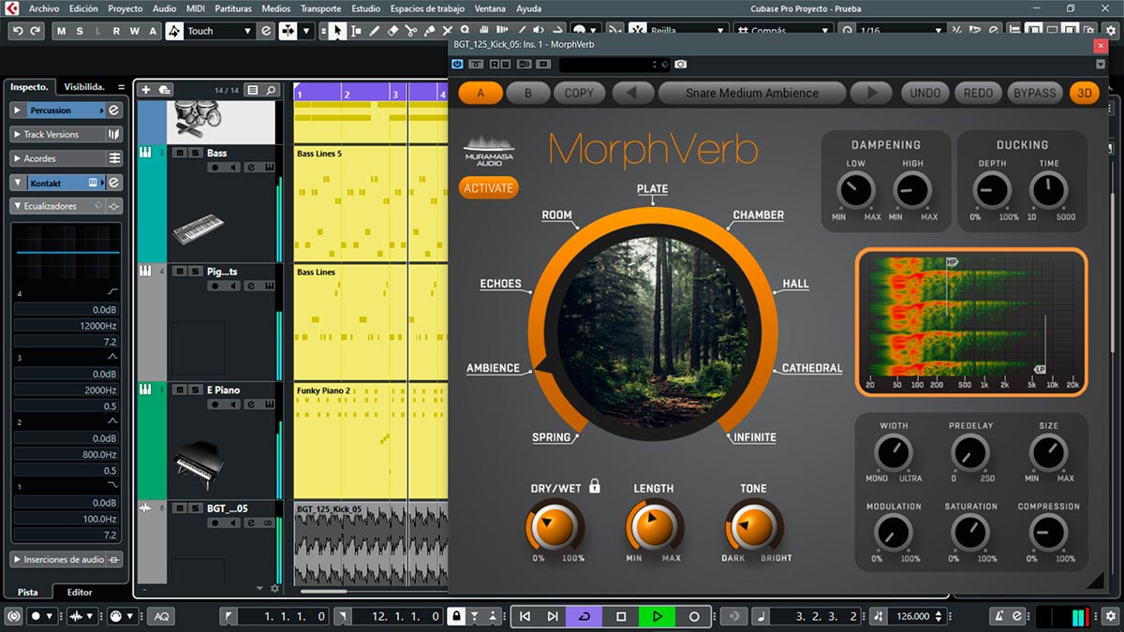Mute the Bass track
The image size is (1124, 632).
point(179,153)
